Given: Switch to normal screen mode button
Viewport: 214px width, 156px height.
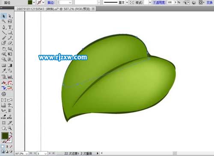Looking at the screenshot, I should 3,151.
